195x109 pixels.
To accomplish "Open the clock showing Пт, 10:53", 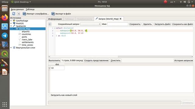I will (x=102, y=2).
